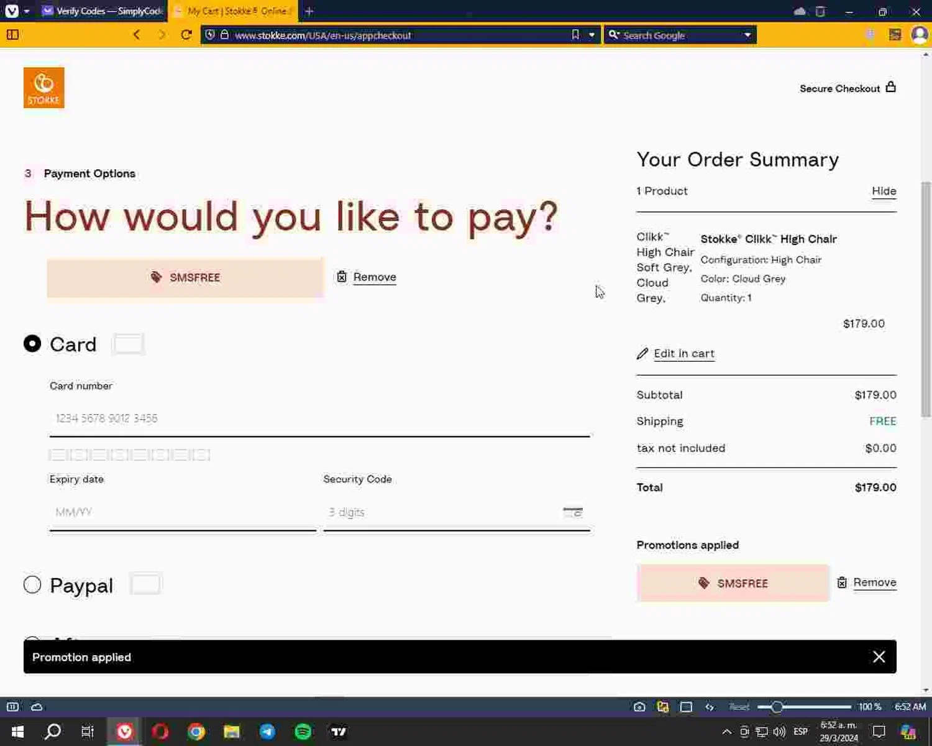Screen dimensions: 932x746
Task: Focus the Card number field
Action: coord(319,418)
